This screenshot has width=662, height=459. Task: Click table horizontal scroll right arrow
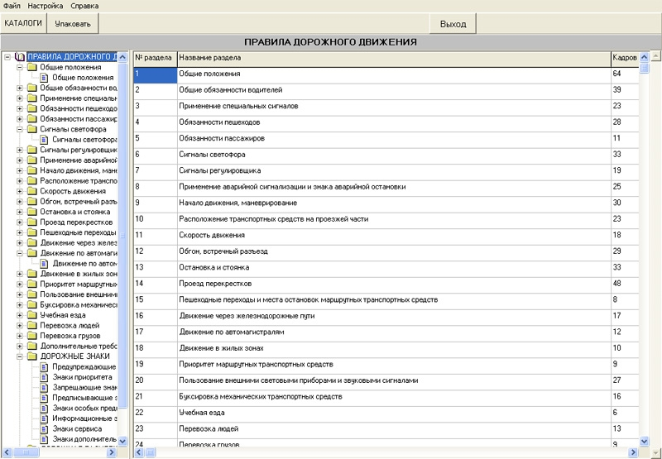click(x=633, y=452)
